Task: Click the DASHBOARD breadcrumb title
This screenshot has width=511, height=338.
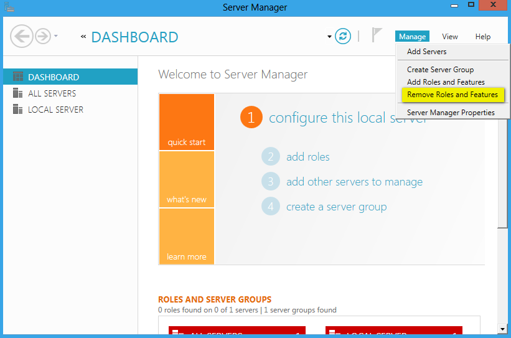Action: coord(134,37)
